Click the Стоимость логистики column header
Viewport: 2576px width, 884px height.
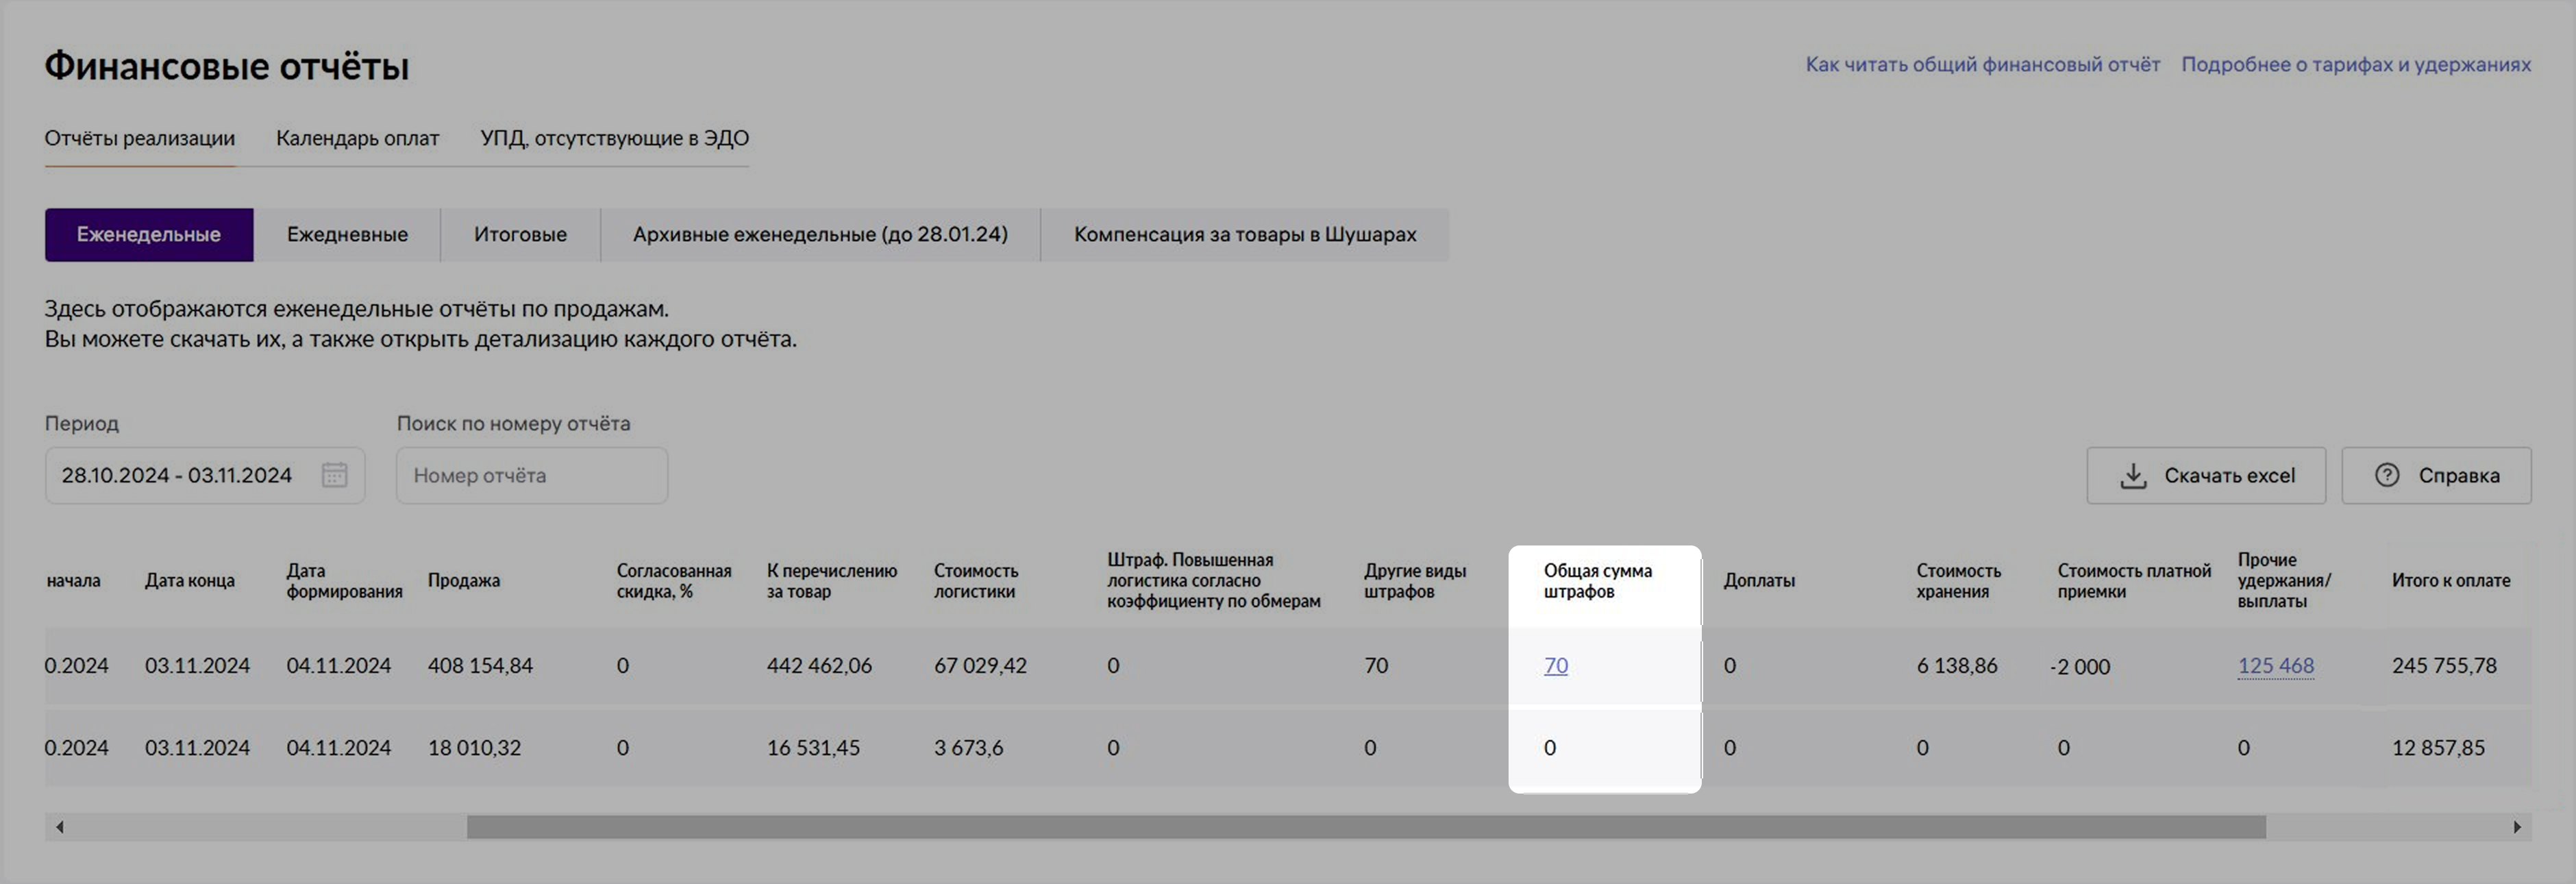[976, 581]
